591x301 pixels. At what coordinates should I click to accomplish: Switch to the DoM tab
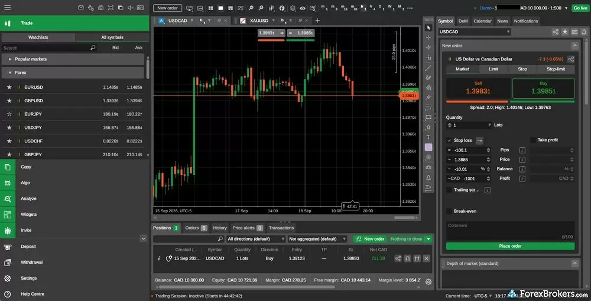[463, 21]
